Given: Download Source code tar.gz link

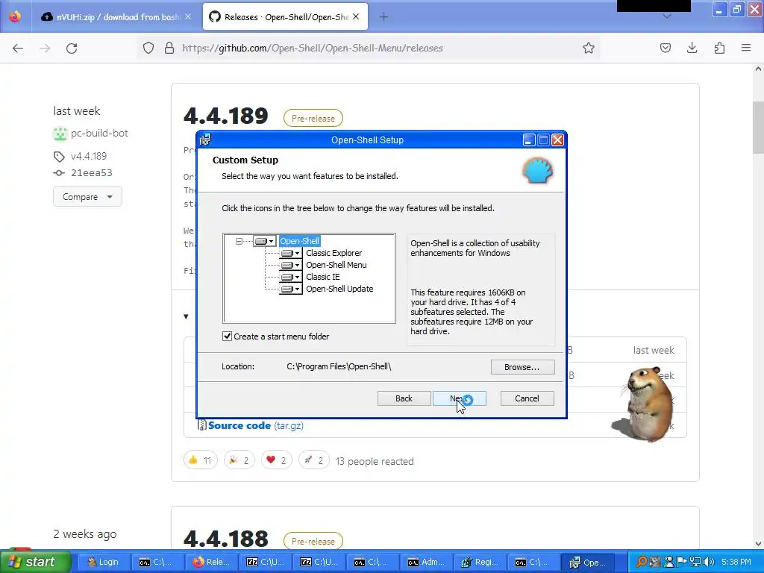Looking at the screenshot, I should click(256, 426).
